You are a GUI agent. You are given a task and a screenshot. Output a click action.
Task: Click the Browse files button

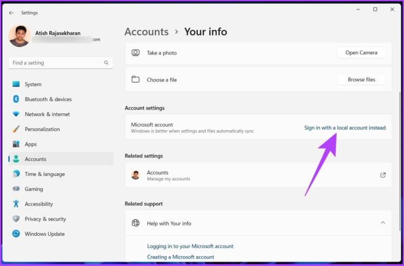pyautogui.click(x=361, y=80)
